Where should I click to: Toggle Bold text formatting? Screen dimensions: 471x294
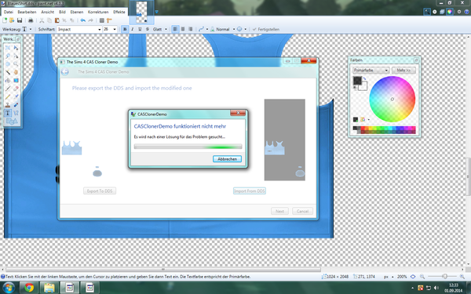[125, 29]
